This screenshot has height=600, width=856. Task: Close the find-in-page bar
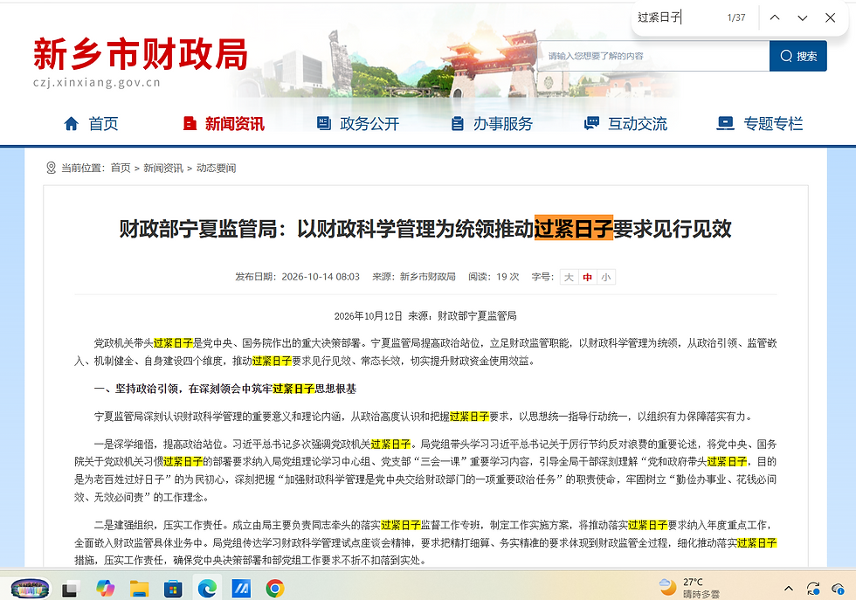pos(830,17)
